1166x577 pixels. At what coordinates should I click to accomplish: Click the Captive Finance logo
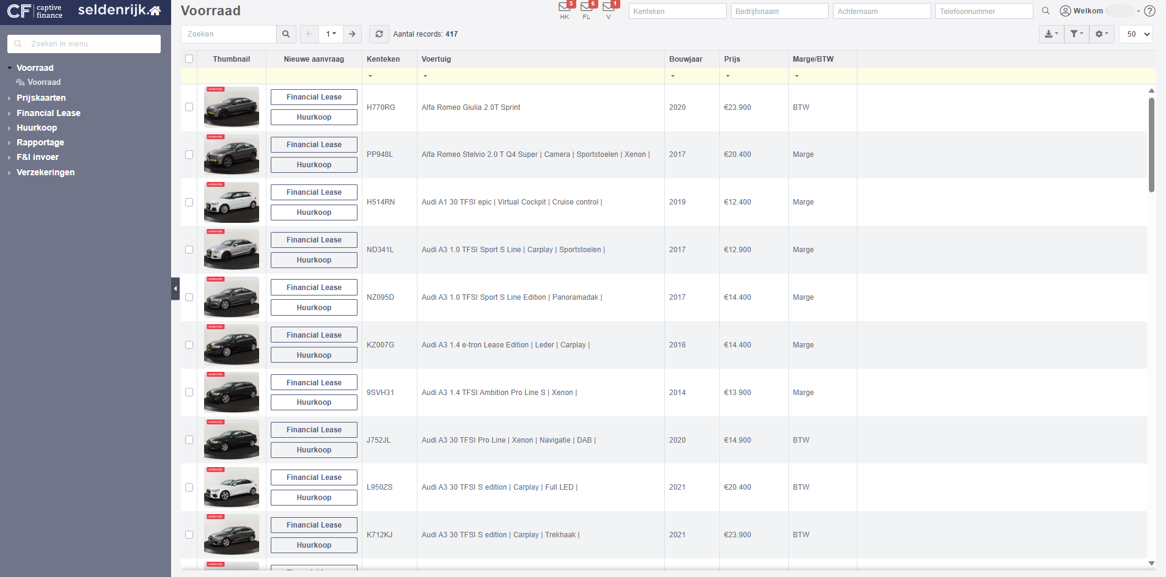[35, 11]
